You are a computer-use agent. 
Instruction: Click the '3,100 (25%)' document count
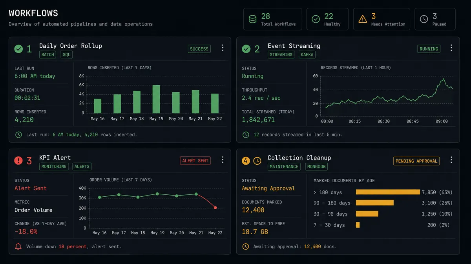(437, 203)
